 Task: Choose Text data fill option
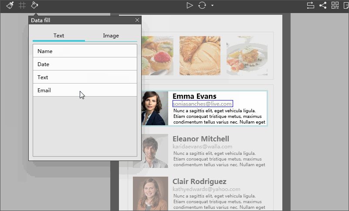coord(85,77)
